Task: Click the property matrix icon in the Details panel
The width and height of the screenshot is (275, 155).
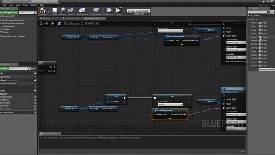Action: coord(272,12)
